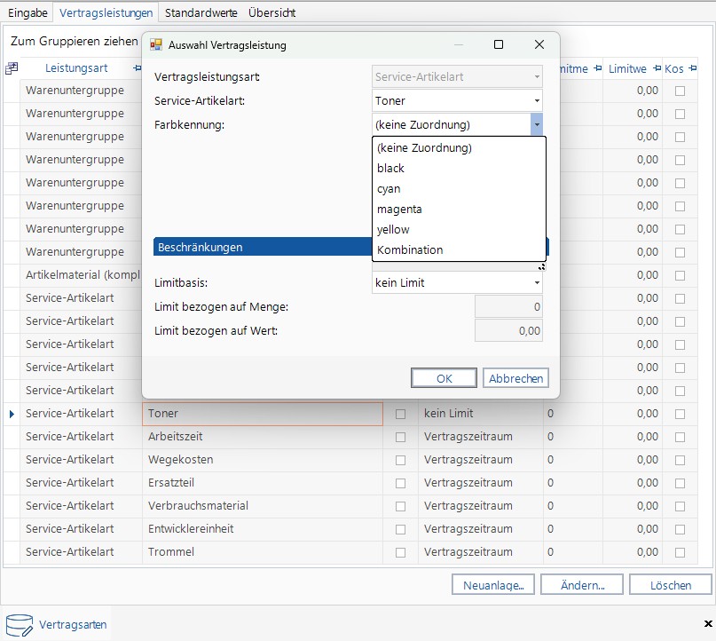
Task: Select the Verbrauchsmaterial row in the grid
Action: pos(198,506)
